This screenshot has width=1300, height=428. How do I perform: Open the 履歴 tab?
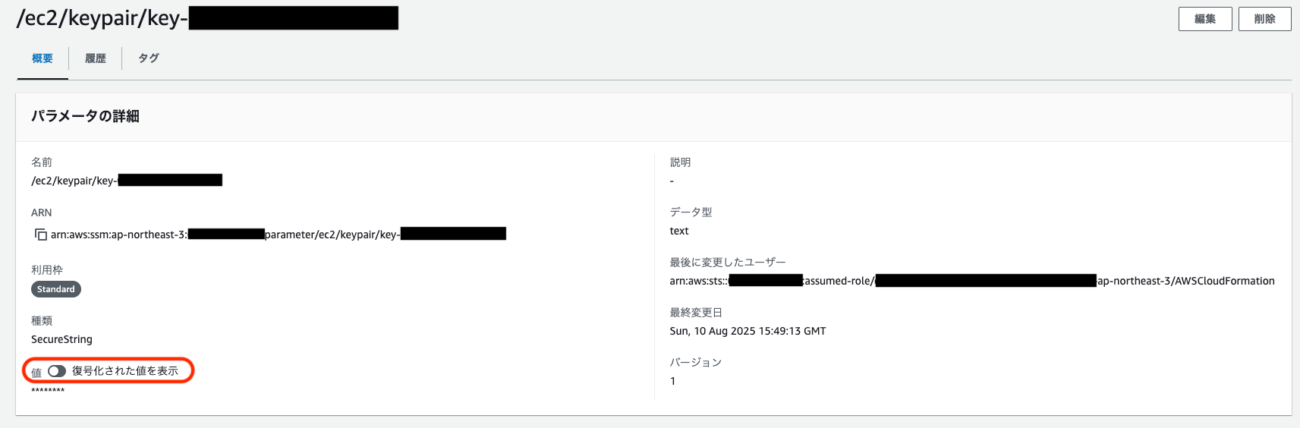pos(96,58)
